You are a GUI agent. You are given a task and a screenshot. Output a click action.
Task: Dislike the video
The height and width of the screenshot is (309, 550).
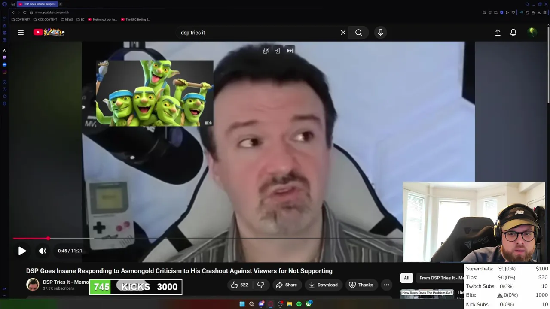pyautogui.click(x=260, y=285)
